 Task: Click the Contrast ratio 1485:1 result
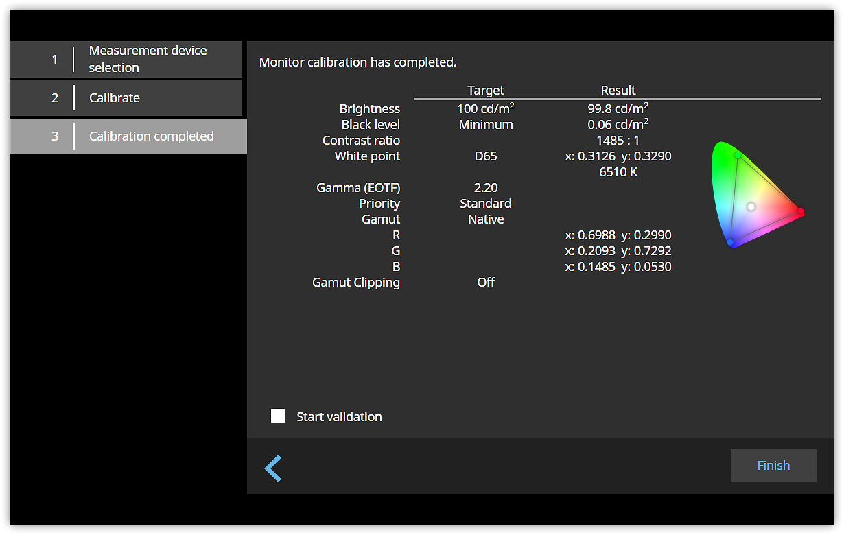tap(618, 140)
